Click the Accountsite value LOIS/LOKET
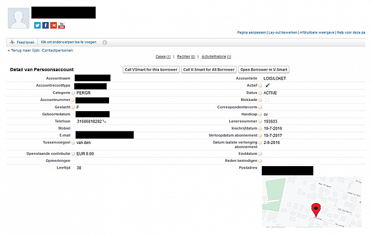The width and height of the screenshot is (372, 236). point(275,78)
